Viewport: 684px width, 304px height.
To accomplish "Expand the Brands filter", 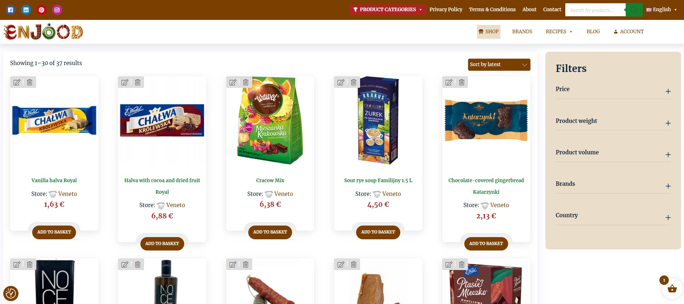I will pyautogui.click(x=613, y=184).
